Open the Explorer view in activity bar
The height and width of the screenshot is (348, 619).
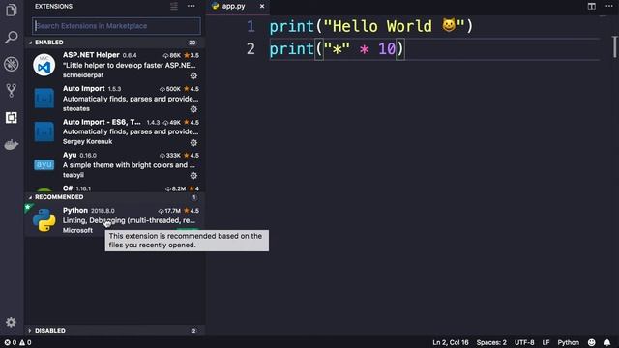(12, 10)
